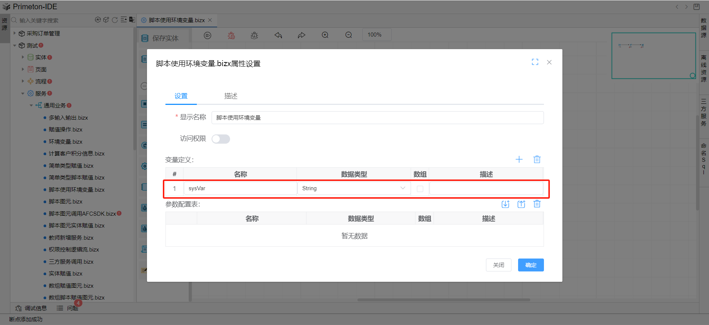Switch to the 描述 tab
The width and height of the screenshot is (709, 325).
pyautogui.click(x=231, y=96)
